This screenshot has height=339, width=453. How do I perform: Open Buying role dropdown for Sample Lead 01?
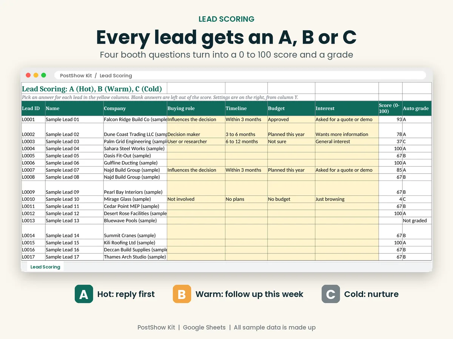pos(196,119)
